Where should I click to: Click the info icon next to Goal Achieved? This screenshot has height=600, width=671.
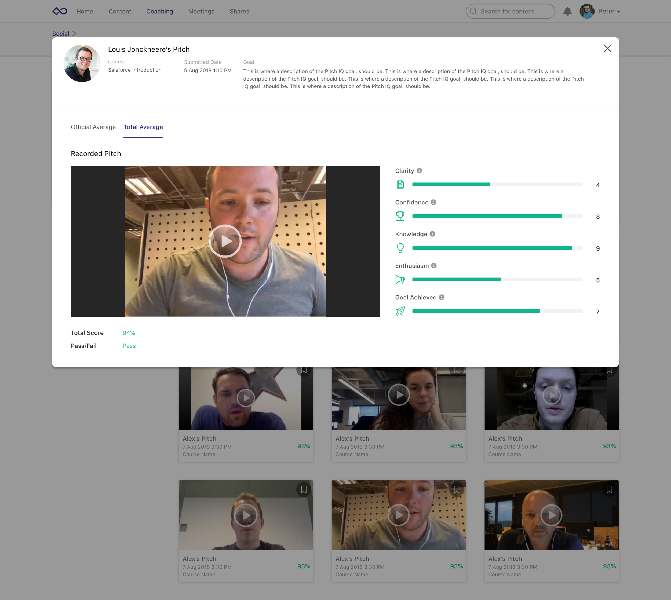point(442,297)
